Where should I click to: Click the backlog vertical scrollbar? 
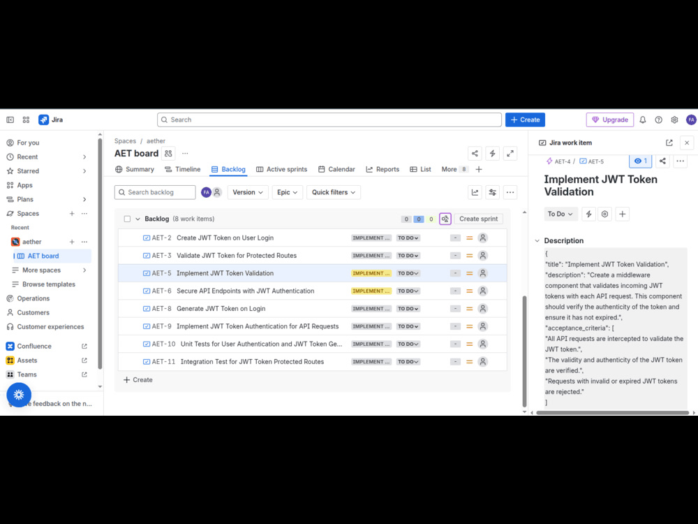(524, 351)
